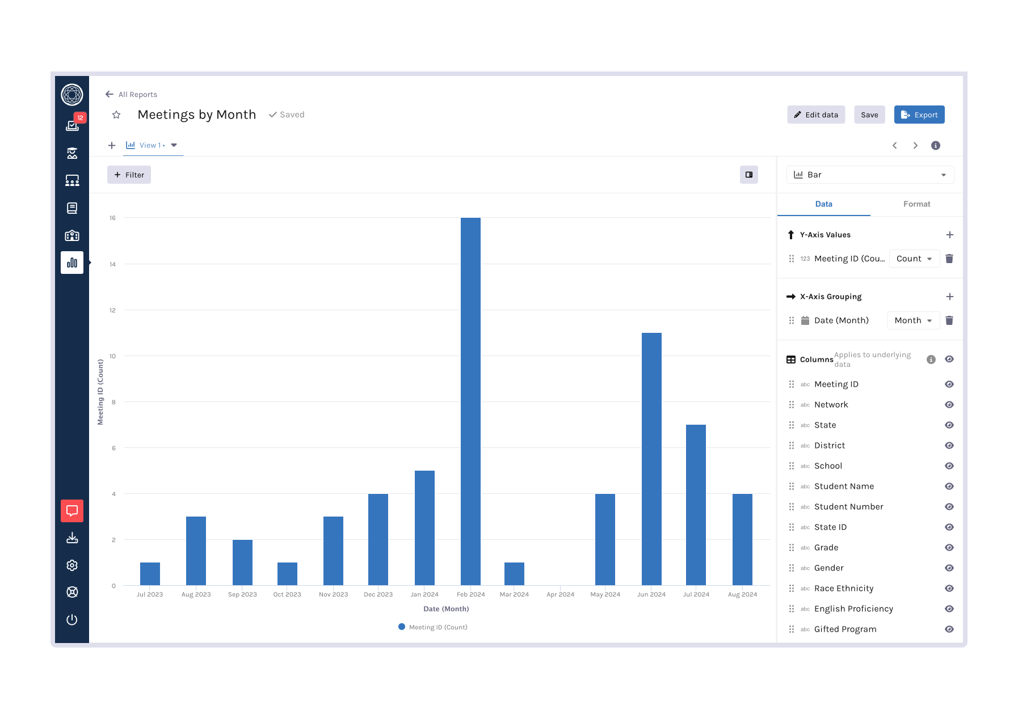The width and height of the screenshot is (1018, 719).
Task: Hide the District column
Action: (949, 446)
